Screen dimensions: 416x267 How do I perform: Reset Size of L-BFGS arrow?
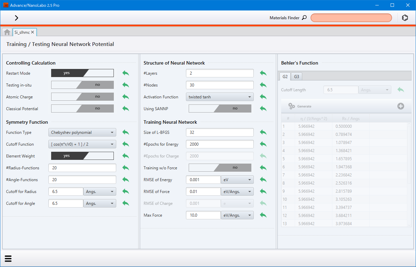click(263, 132)
